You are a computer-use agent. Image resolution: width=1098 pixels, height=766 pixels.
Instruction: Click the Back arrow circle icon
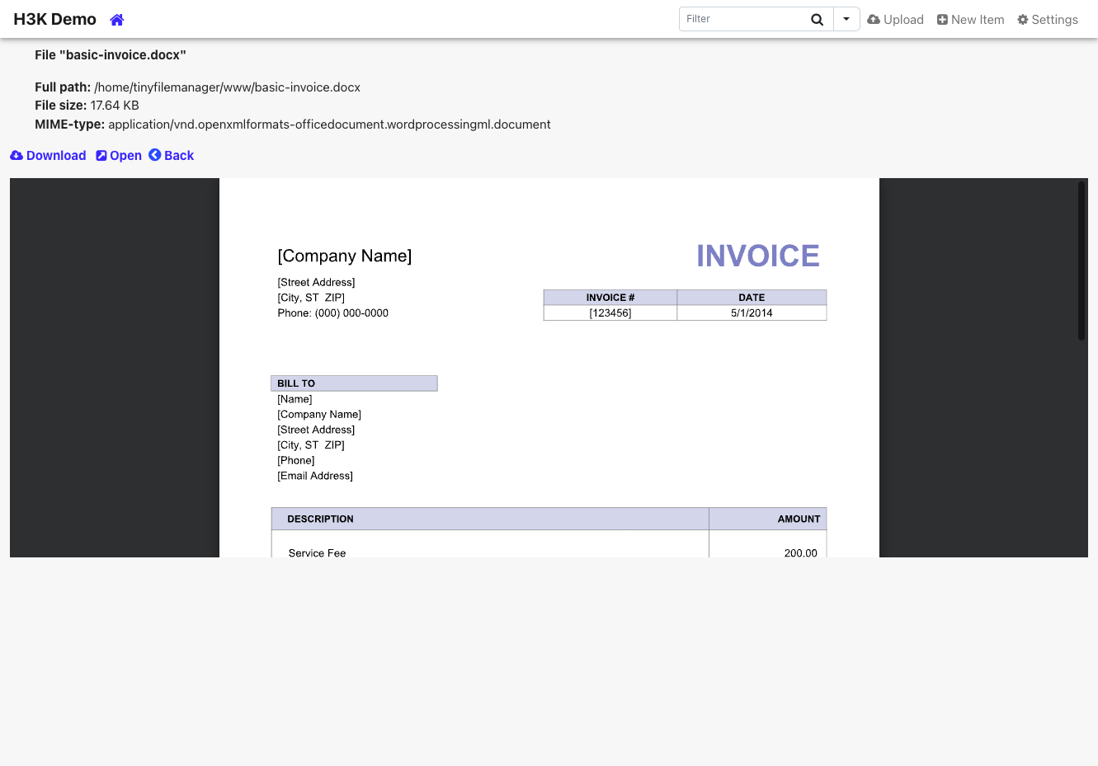[x=155, y=155]
